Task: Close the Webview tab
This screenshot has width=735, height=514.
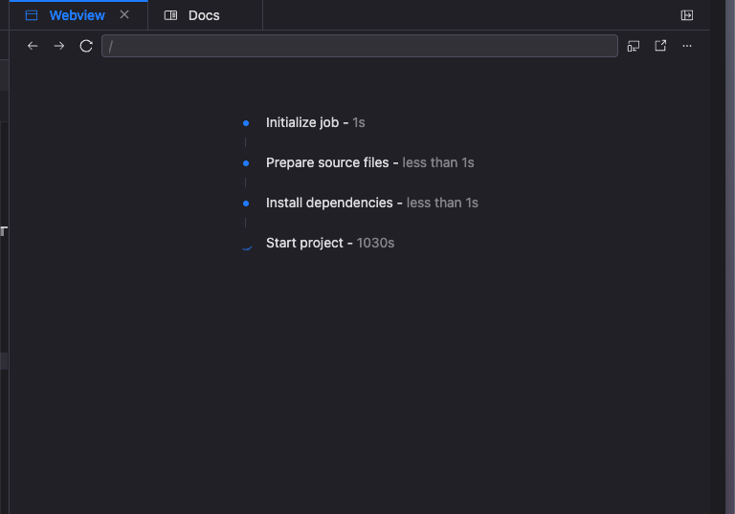Action: [124, 15]
